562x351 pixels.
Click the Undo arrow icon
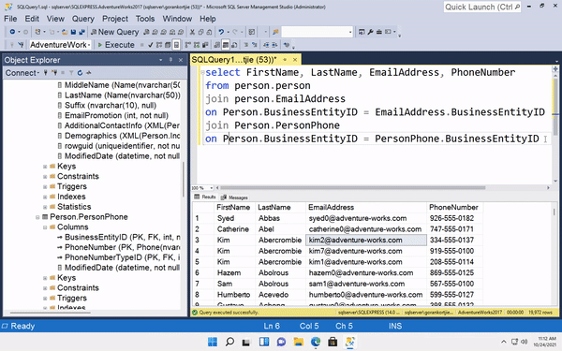point(221,32)
